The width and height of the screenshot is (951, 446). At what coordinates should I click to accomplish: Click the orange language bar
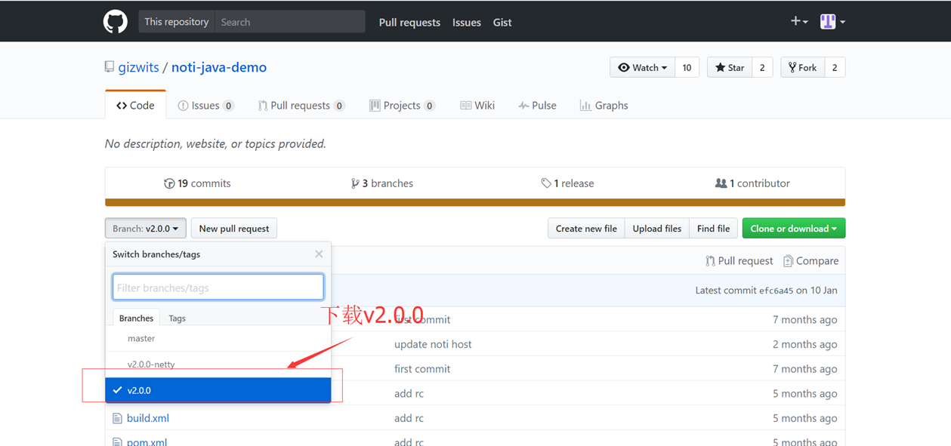(474, 202)
